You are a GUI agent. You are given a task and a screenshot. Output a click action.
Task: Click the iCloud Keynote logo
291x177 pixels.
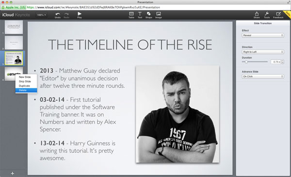(16, 15)
